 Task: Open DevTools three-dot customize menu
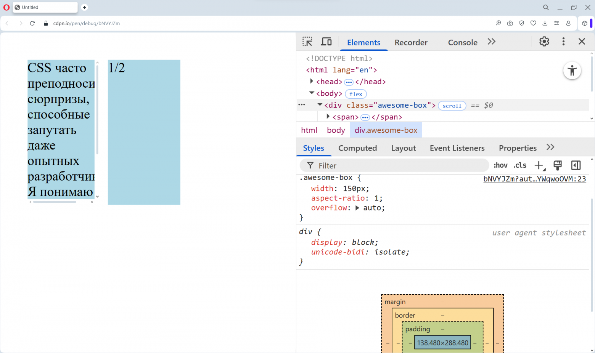pyautogui.click(x=563, y=42)
